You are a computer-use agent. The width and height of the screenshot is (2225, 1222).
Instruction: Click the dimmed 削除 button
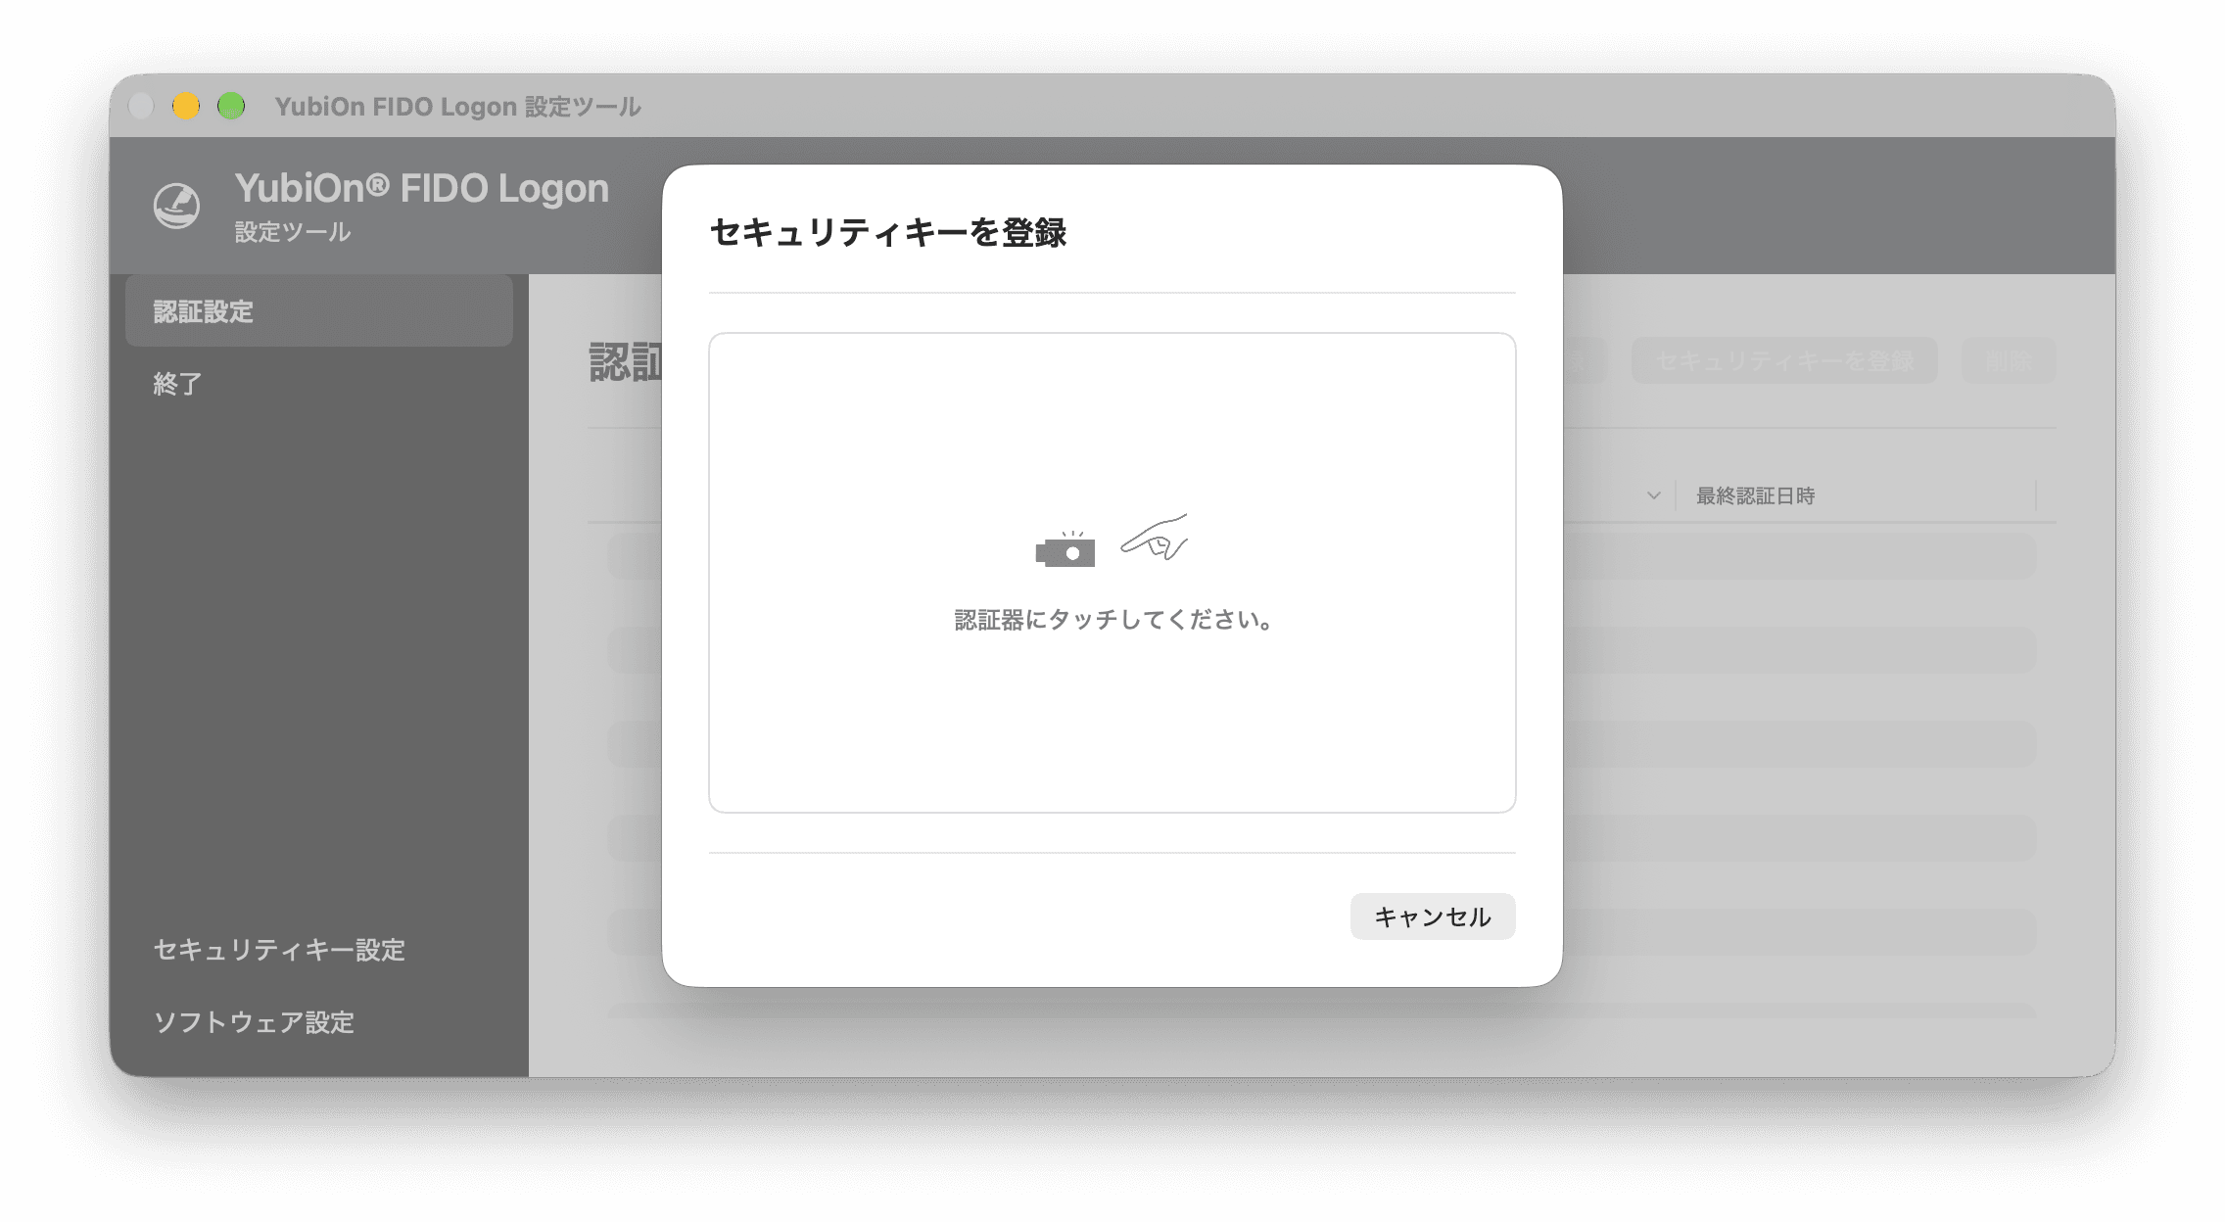(x=2009, y=361)
